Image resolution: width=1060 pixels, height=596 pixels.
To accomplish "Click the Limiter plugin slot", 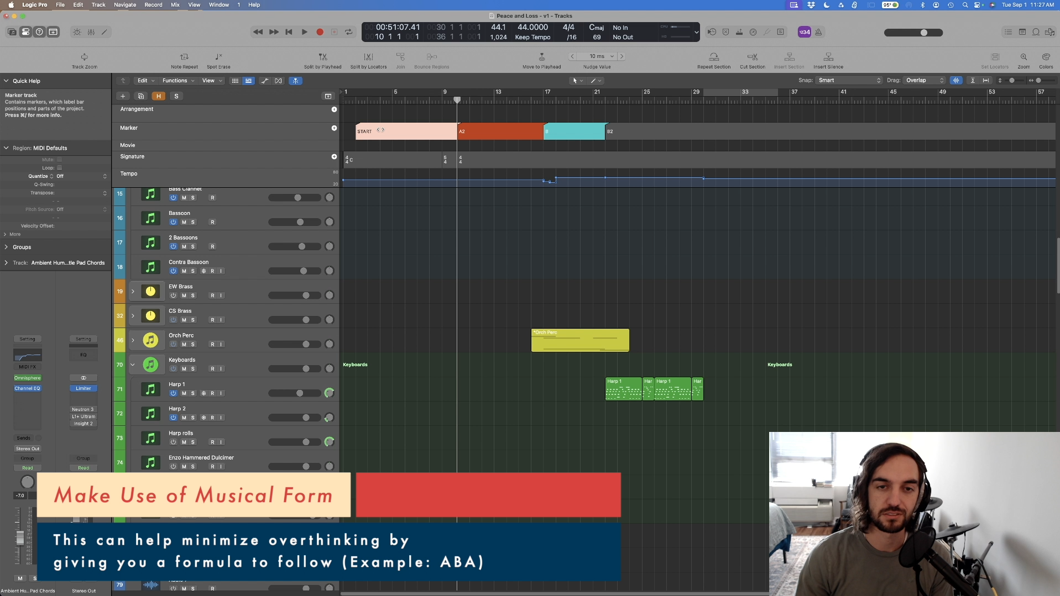I will click(83, 389).
